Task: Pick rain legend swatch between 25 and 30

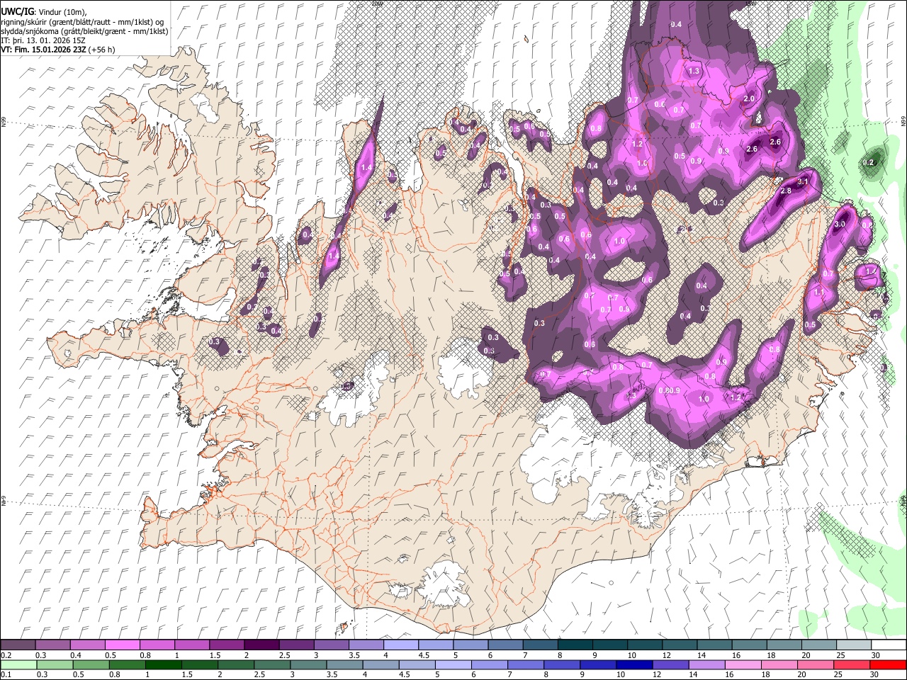Action: point(851,665)
